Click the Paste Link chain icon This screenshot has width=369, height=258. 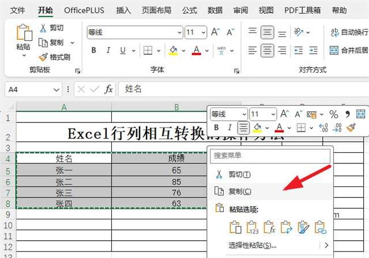pos(321,227)
